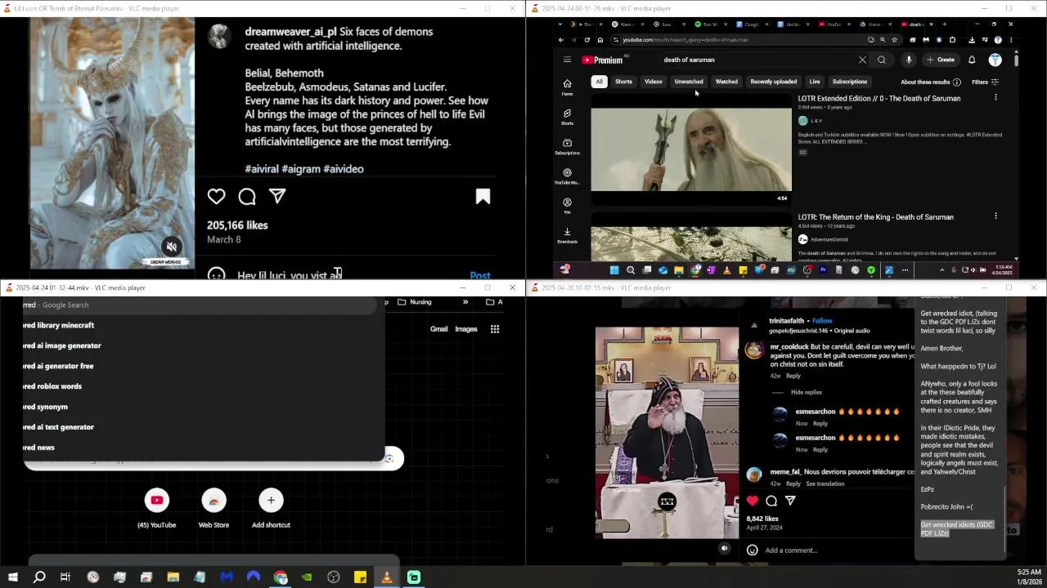The height and width of the screenshot is (588, 1047).
Task: Select the Shorts filter chip
Action: [623, 82]
